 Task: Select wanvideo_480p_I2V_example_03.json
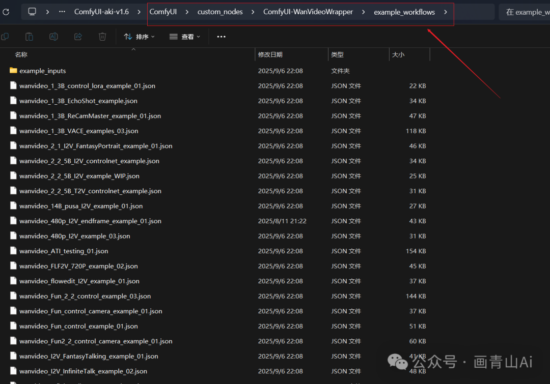pos(74,236)
